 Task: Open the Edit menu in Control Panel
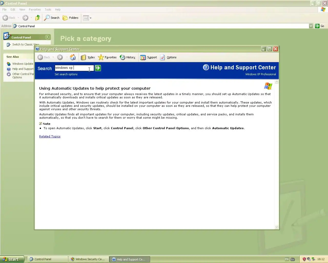click(x=13, y=10)
